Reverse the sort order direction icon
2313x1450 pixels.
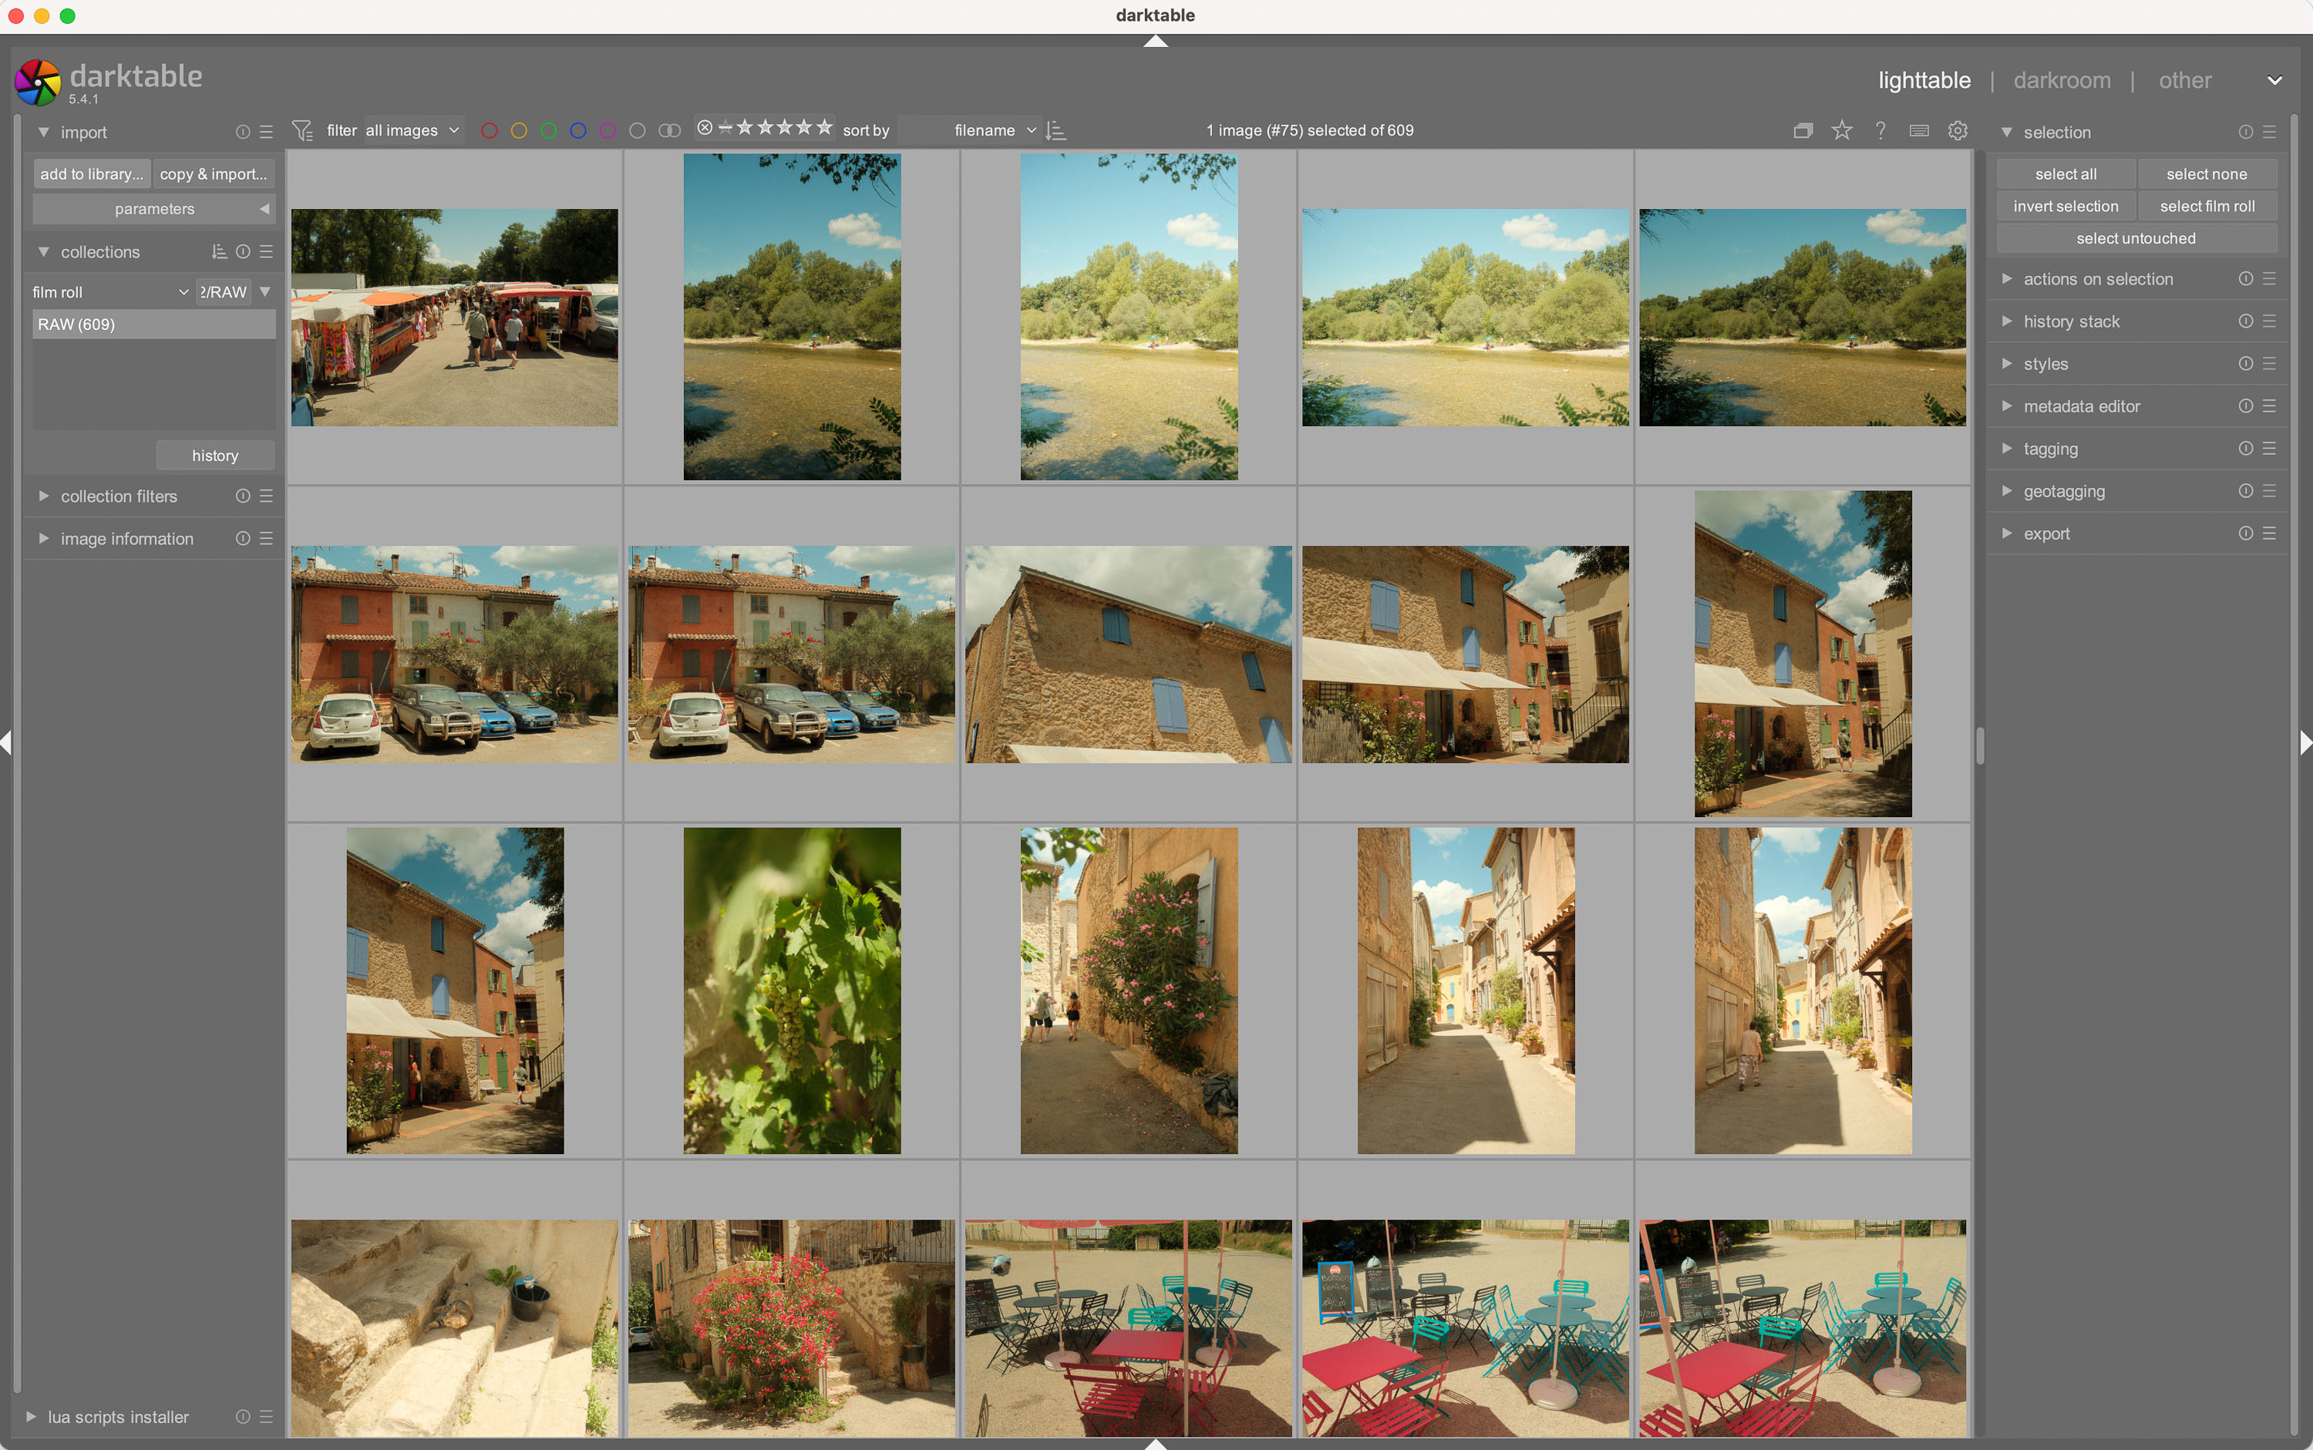point(1055,130)
